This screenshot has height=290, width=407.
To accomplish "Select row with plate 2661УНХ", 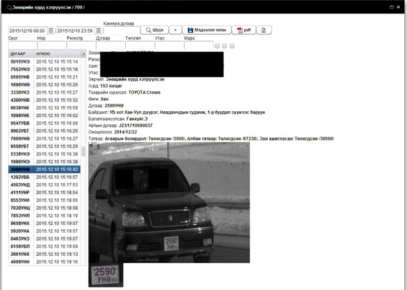I will tap(44, 254).
